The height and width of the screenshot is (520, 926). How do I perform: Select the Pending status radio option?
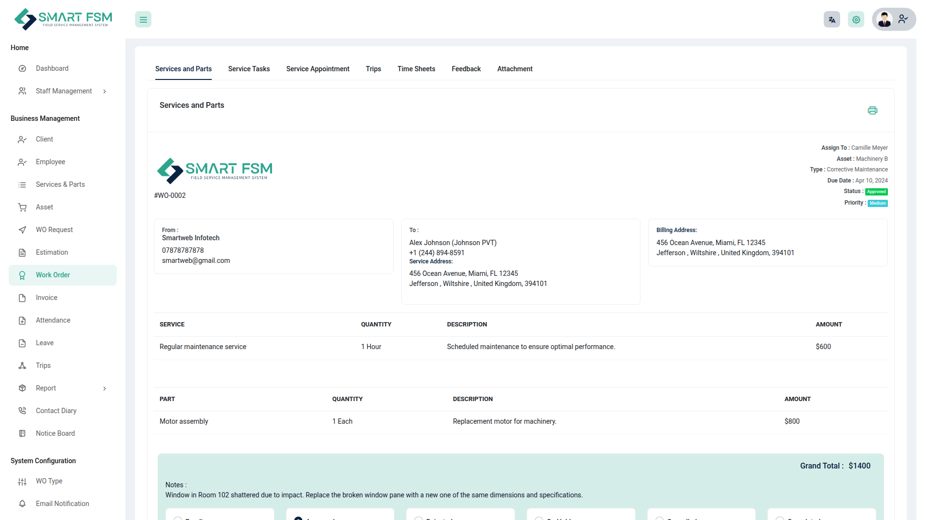coord(178,518)
